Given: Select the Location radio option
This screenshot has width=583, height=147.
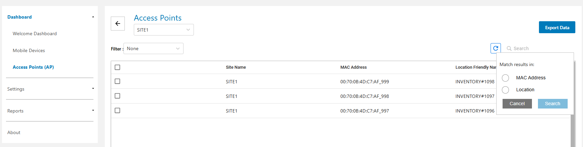Looking at the screenshot, I should click(x=506, y=90).
